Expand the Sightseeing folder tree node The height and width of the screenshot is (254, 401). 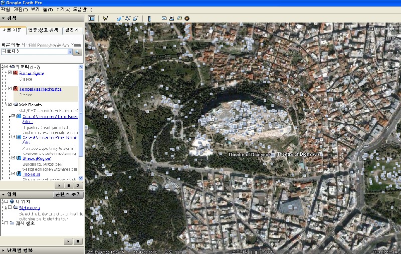pos(5,207)
